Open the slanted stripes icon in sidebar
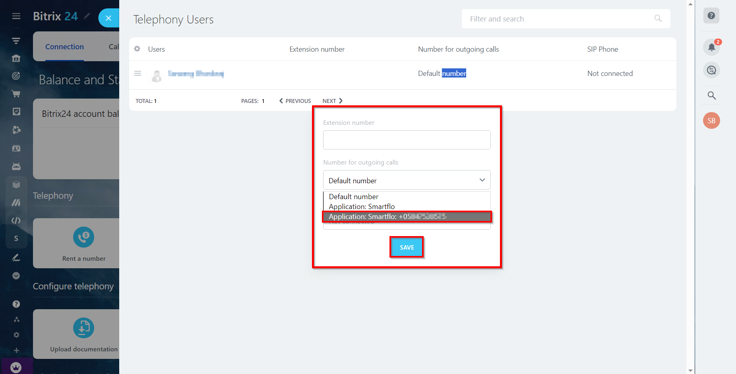This screenshot has width=736, height=374. point(16,203)
